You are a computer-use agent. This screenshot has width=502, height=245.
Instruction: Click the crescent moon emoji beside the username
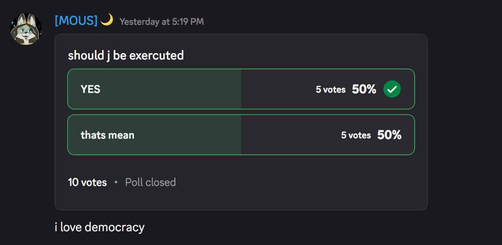point(107,20)
